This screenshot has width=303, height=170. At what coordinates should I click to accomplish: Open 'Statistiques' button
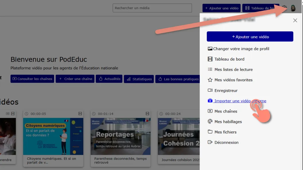[x=139, y=79]
